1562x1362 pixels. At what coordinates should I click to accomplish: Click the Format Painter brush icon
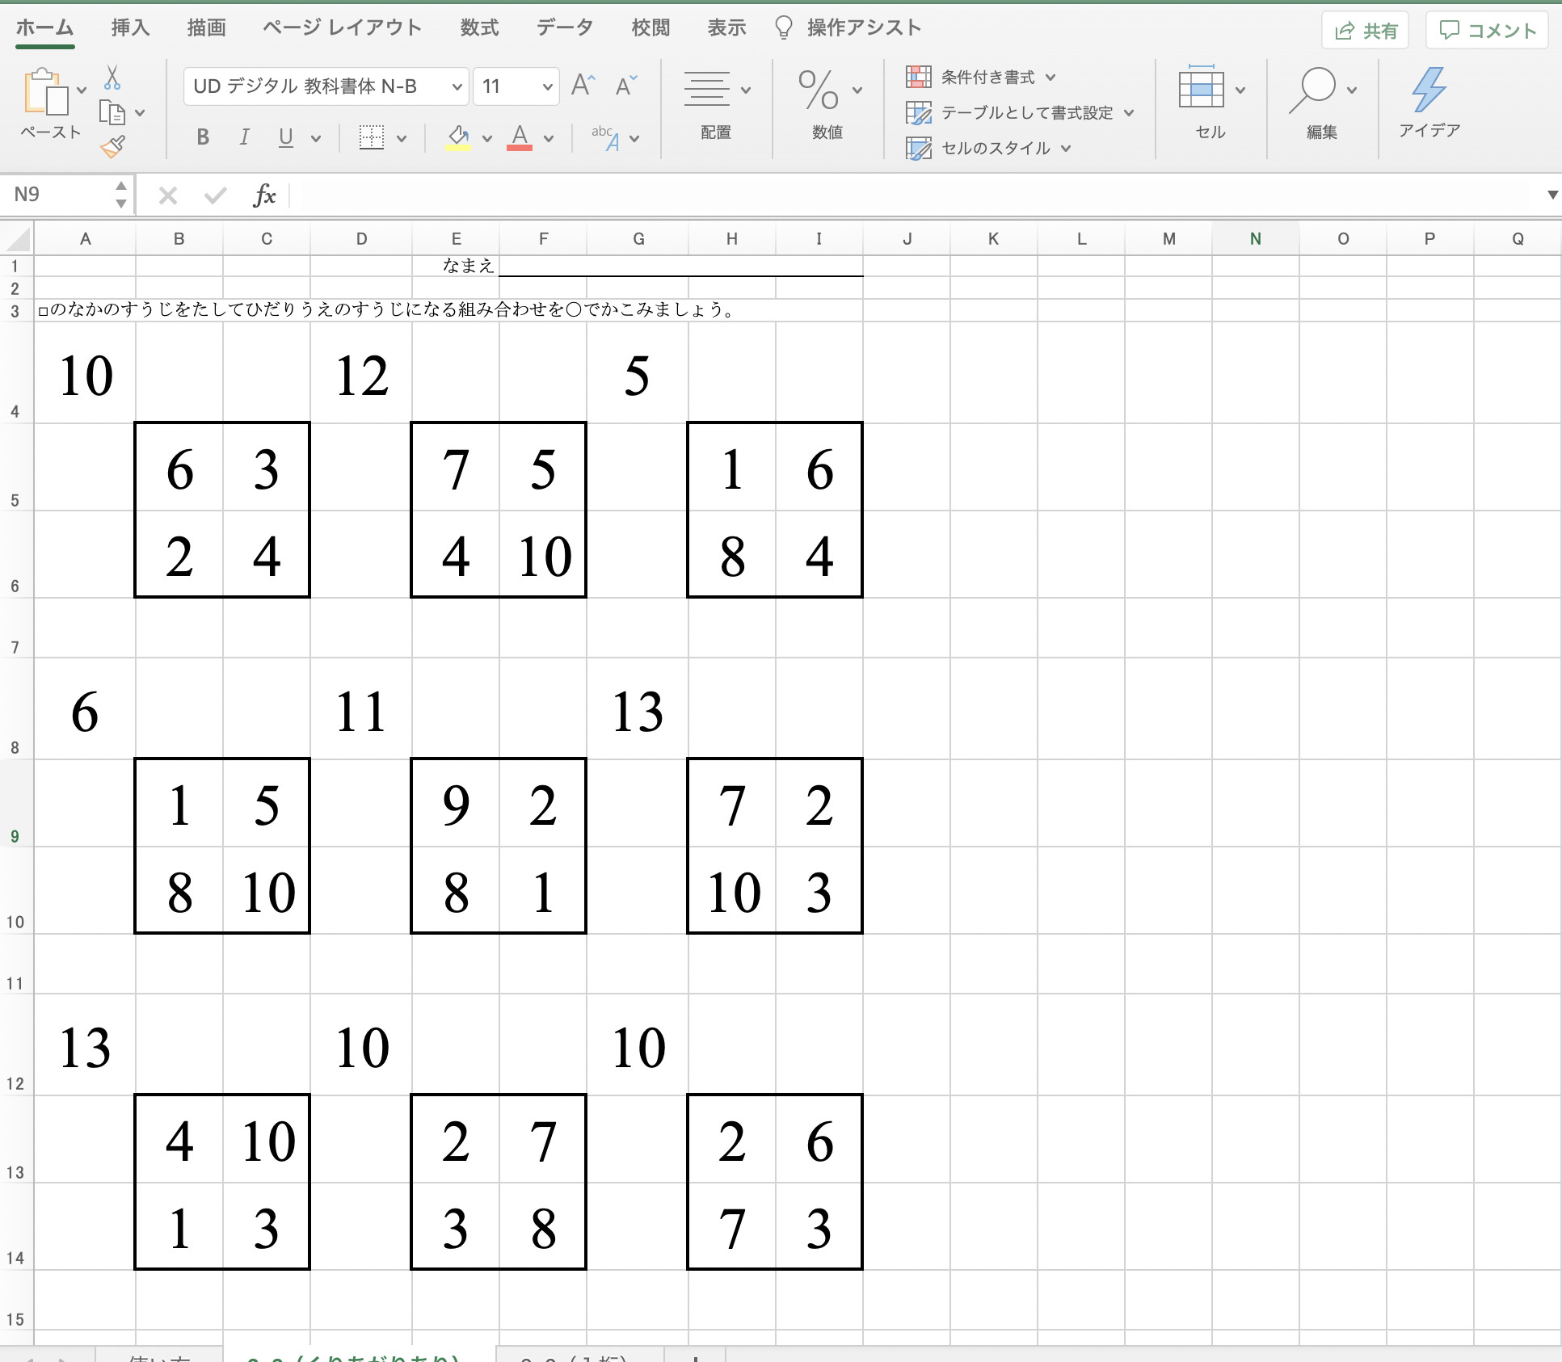[x=112, y=146]
